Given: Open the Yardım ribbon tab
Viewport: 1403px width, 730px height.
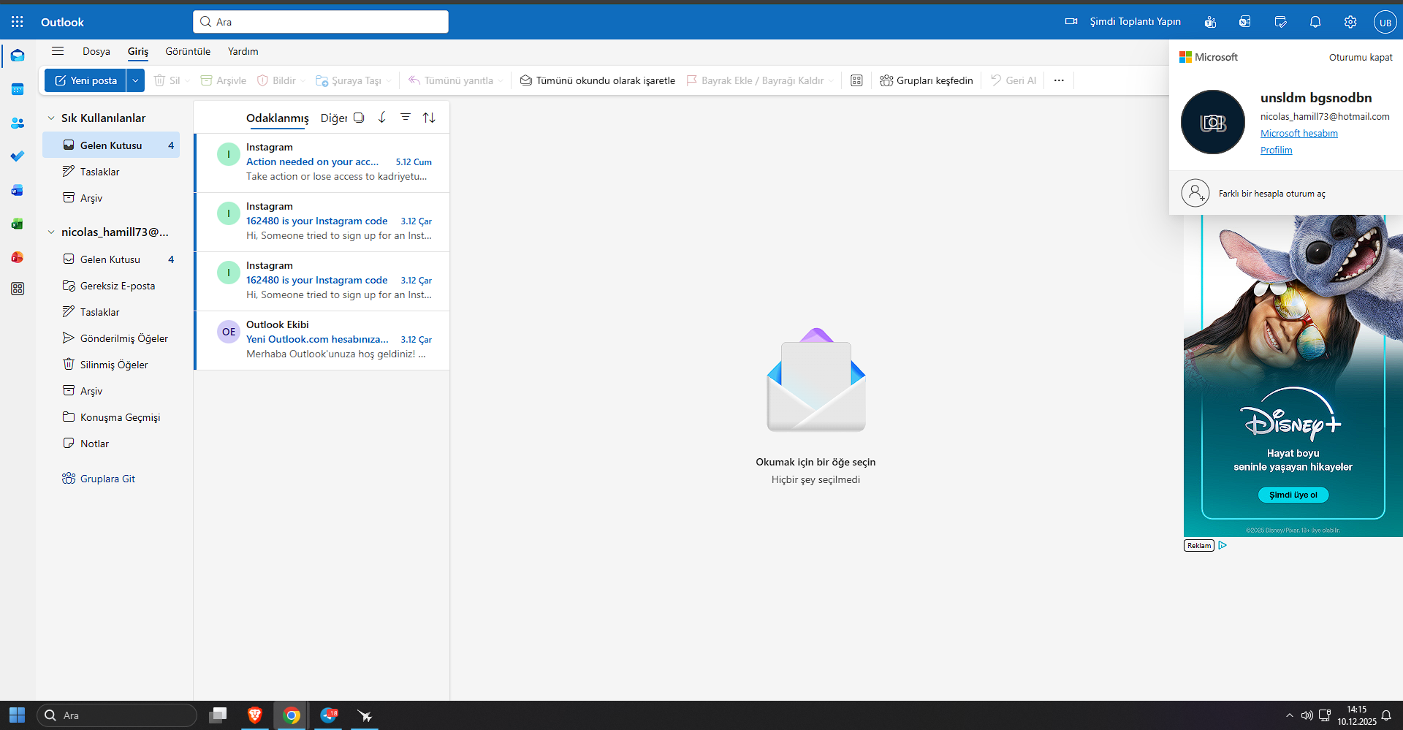Looking at the screenshot, I should point(243,51).
